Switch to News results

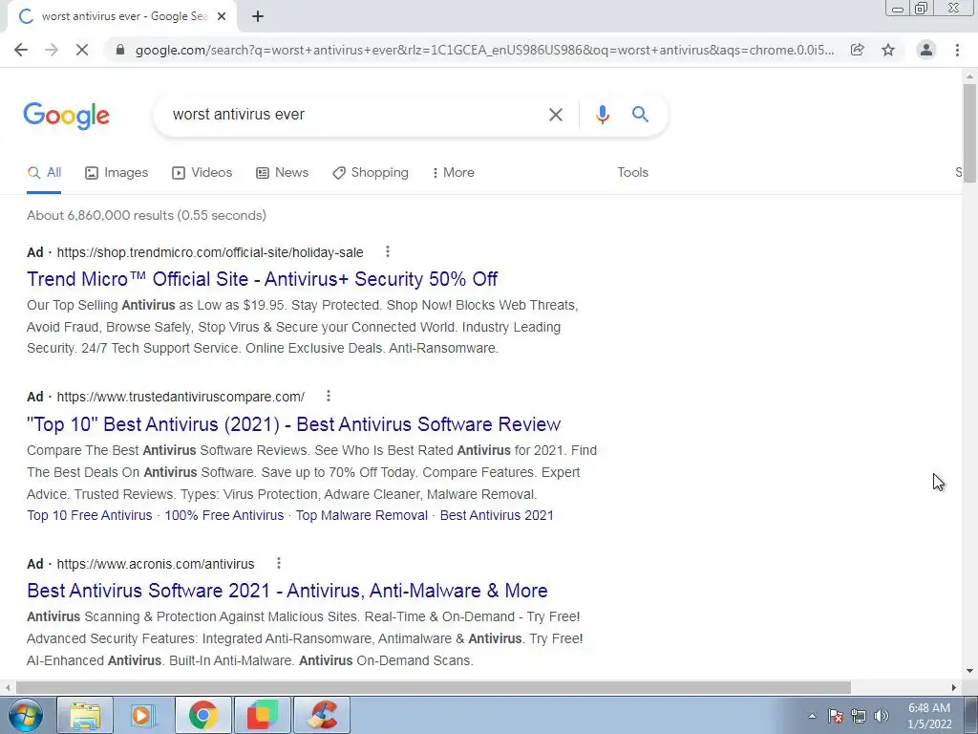283,173
